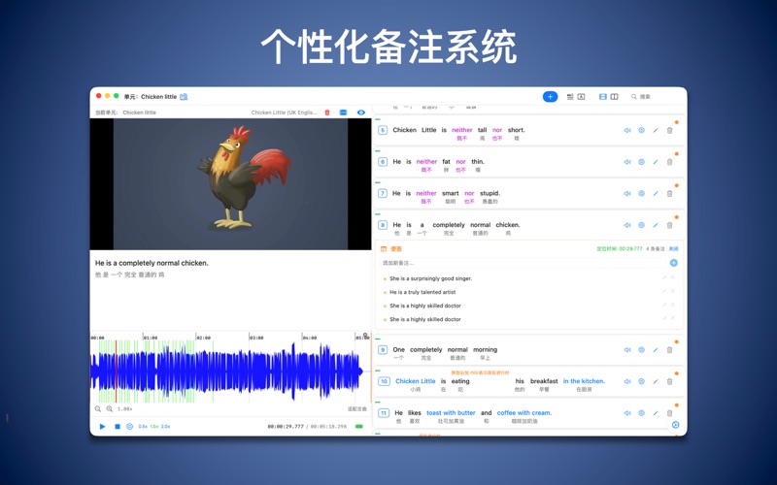The width and height of the screenshot is (777, 485).
Task: Delete sentence 7 with trash icon
Action: pos(669,193)
